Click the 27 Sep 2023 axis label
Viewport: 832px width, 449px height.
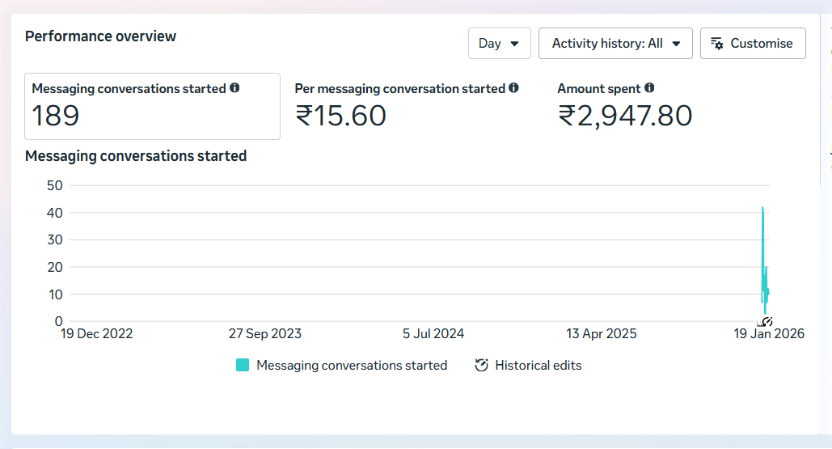(x=264, y=334)
